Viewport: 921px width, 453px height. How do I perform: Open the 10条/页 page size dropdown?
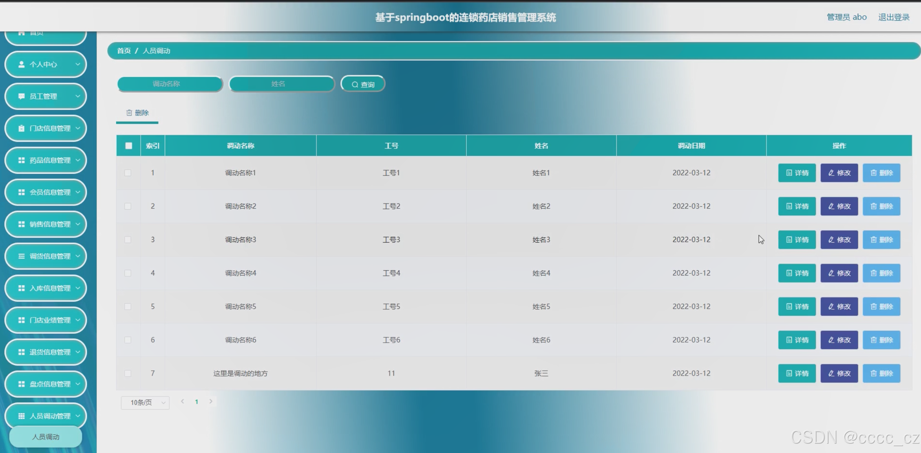[x=145, y=403]
